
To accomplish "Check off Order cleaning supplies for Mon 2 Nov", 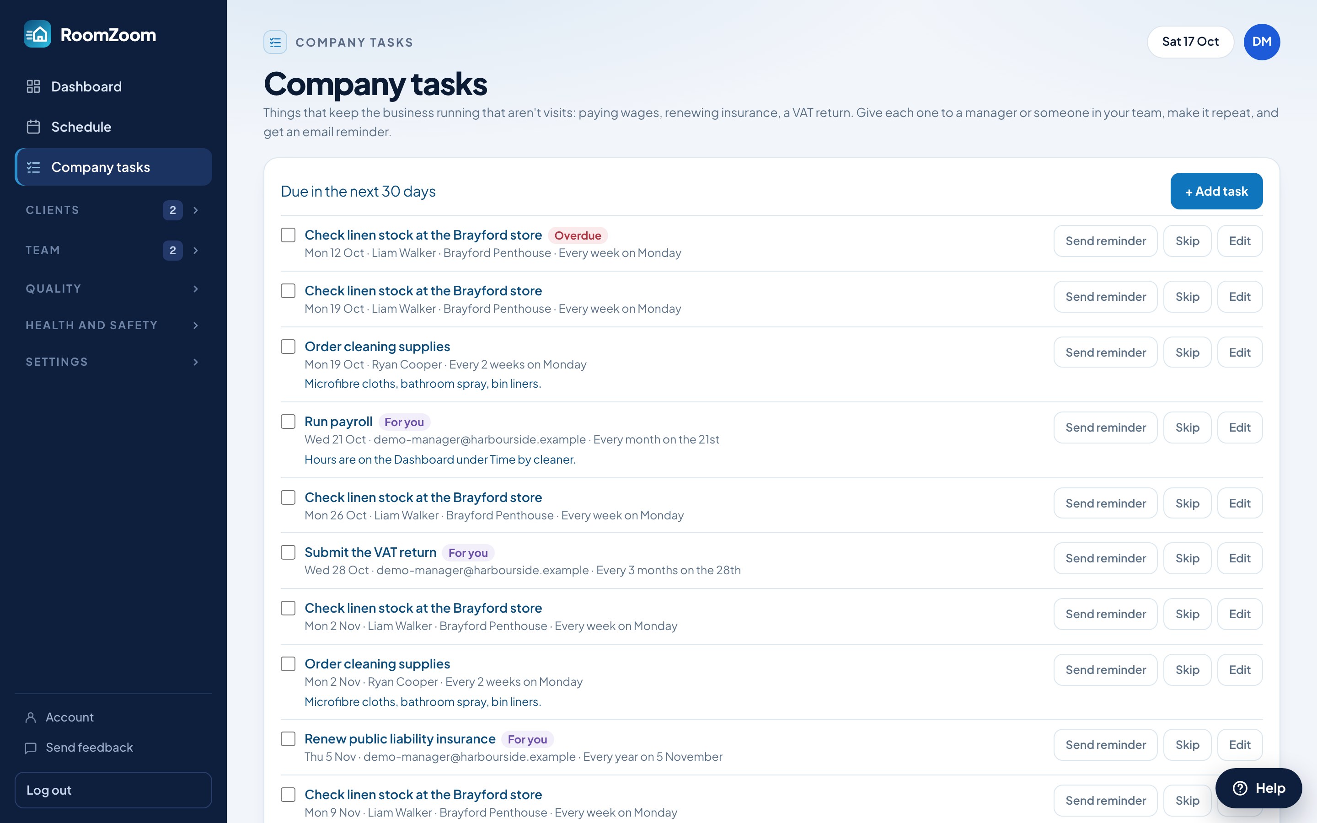I will 288,664.
